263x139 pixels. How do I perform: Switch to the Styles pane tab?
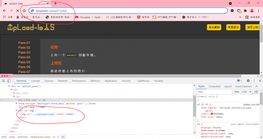(x=201, y=86)
